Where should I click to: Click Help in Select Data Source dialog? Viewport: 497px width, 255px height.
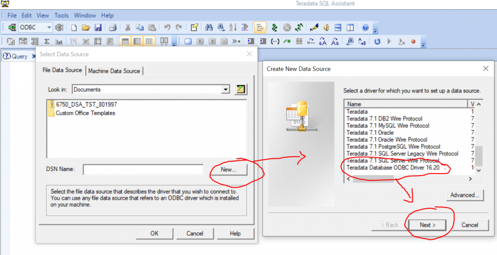235,234
